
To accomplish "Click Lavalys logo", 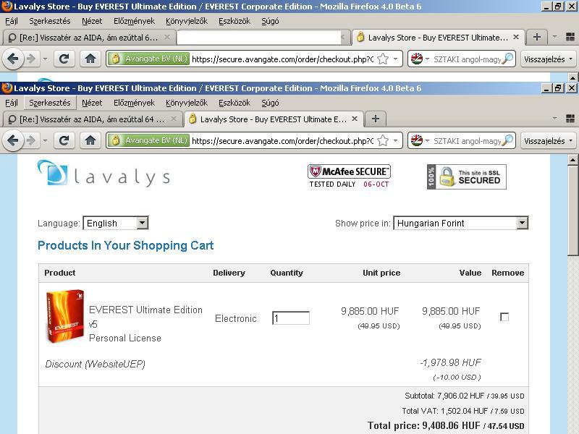I will [x=103, y=174].
